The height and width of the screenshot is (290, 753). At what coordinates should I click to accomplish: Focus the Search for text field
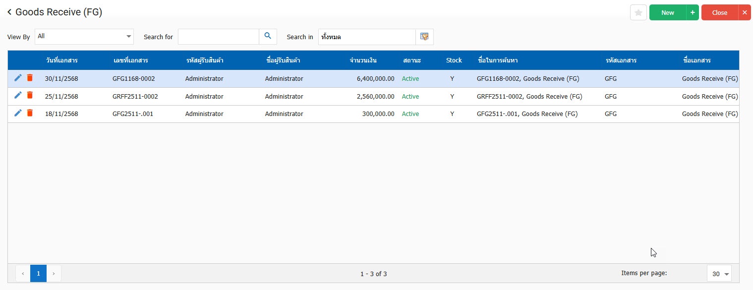(x=218, y=37)
